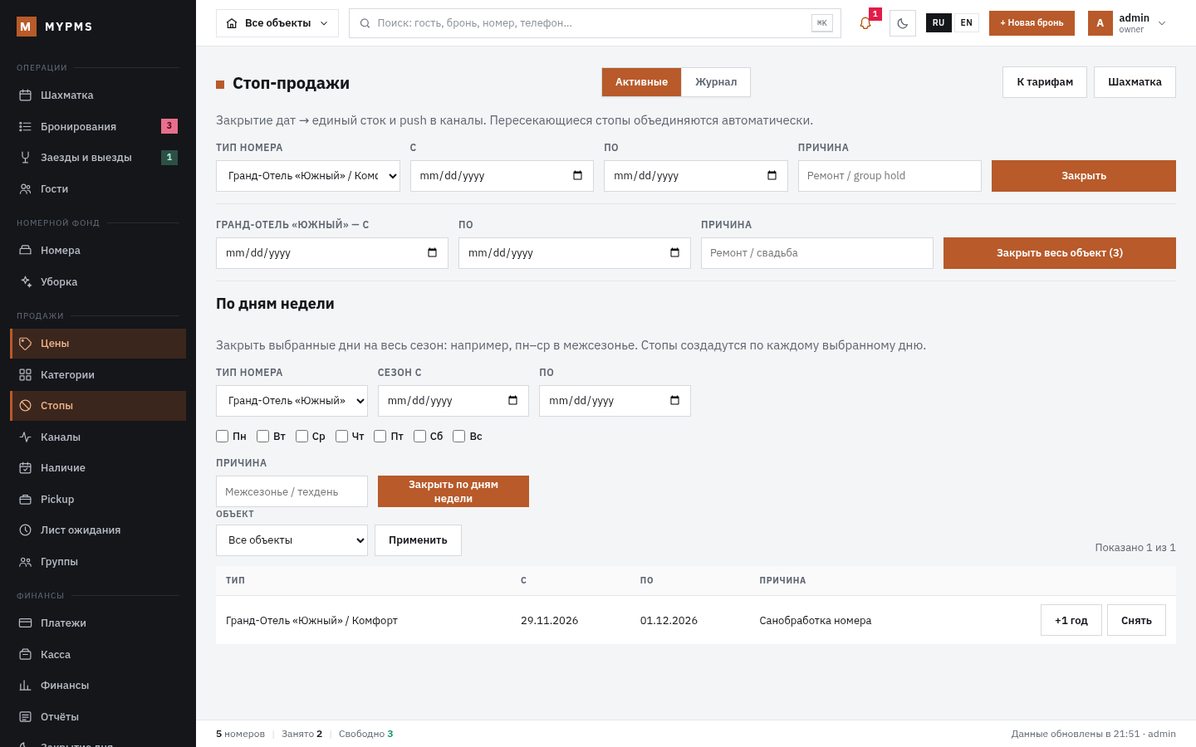Switch to the Журнал tab
The image size is (1196, 747).
716,82
